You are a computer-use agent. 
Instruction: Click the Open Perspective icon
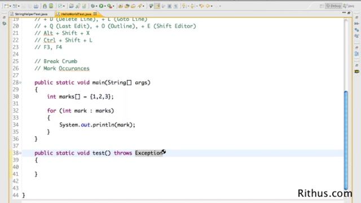click(x=322, y=6)
